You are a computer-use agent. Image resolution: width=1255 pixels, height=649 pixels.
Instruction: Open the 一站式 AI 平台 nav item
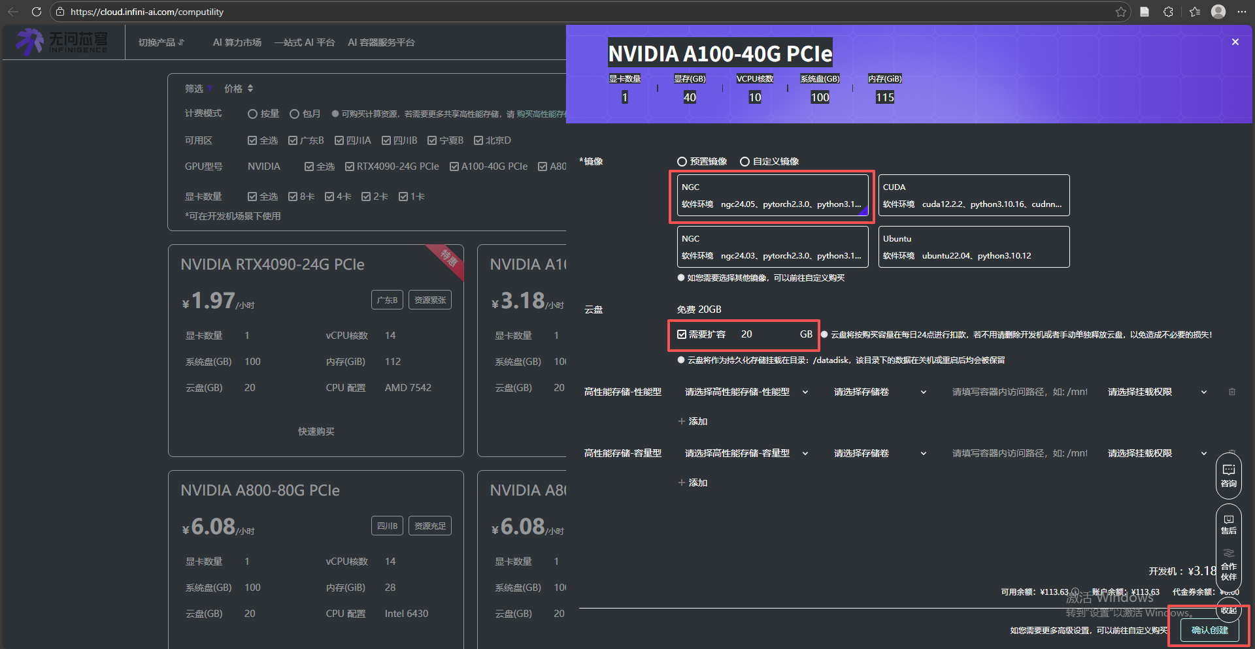click(x=305, y=42)
